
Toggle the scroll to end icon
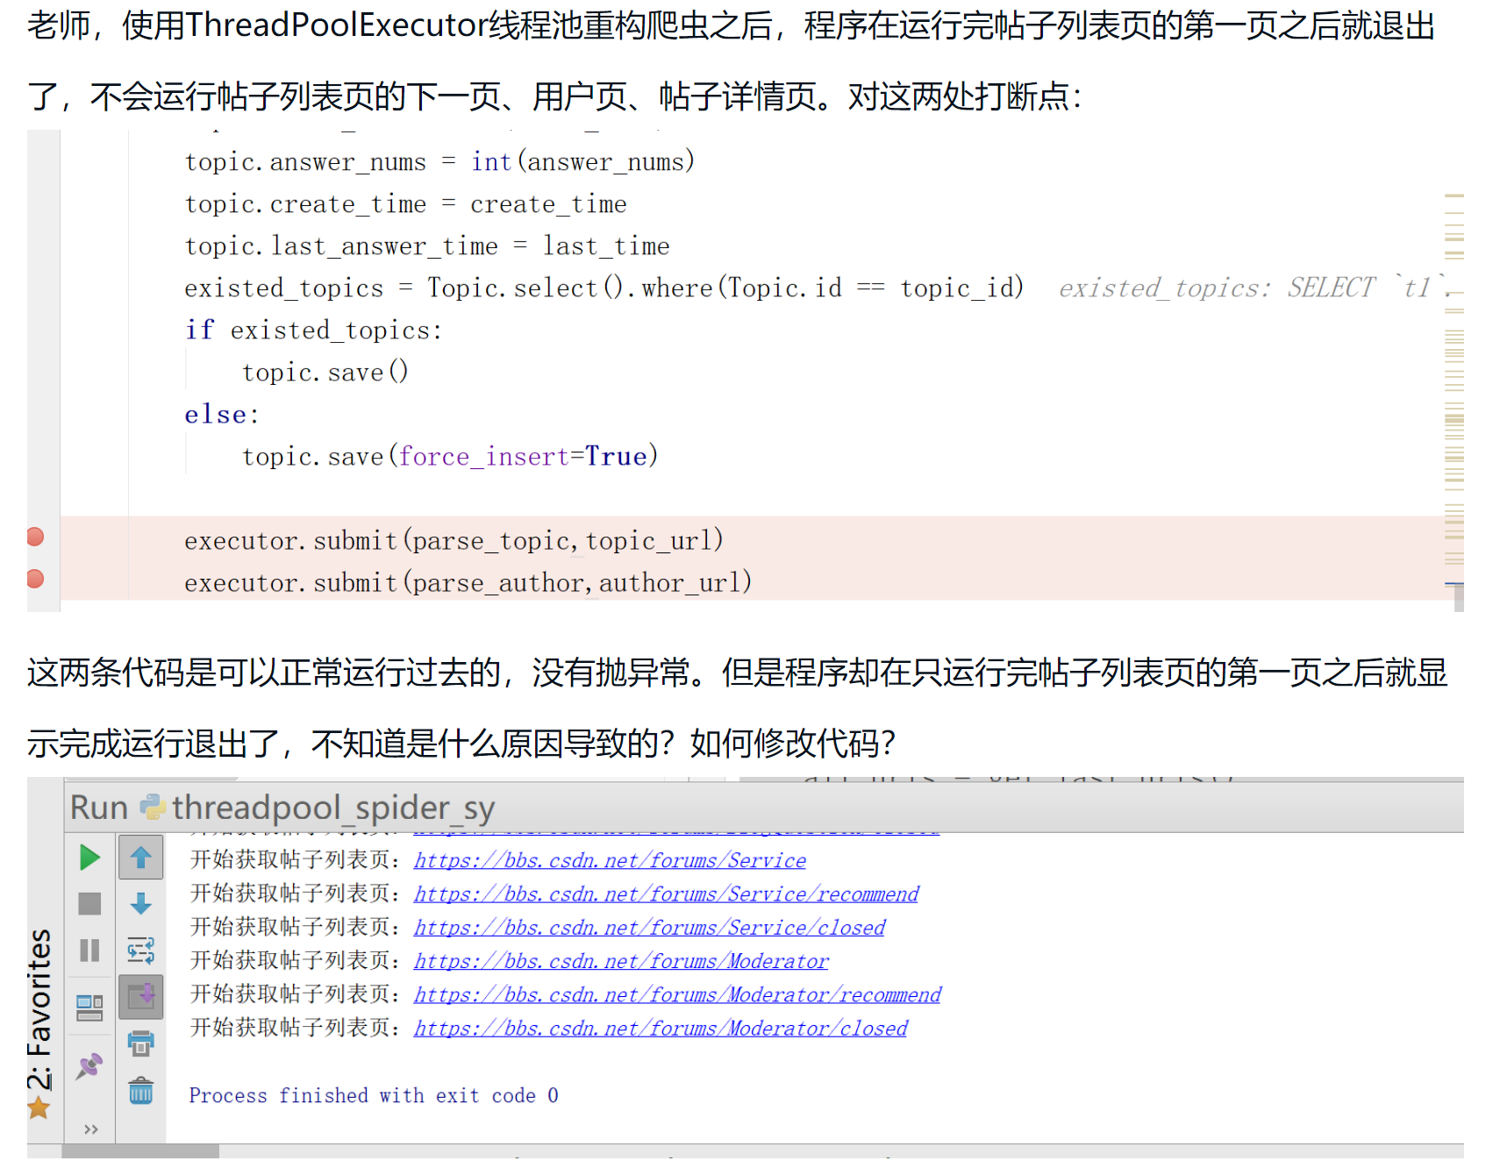click(140, 996)
